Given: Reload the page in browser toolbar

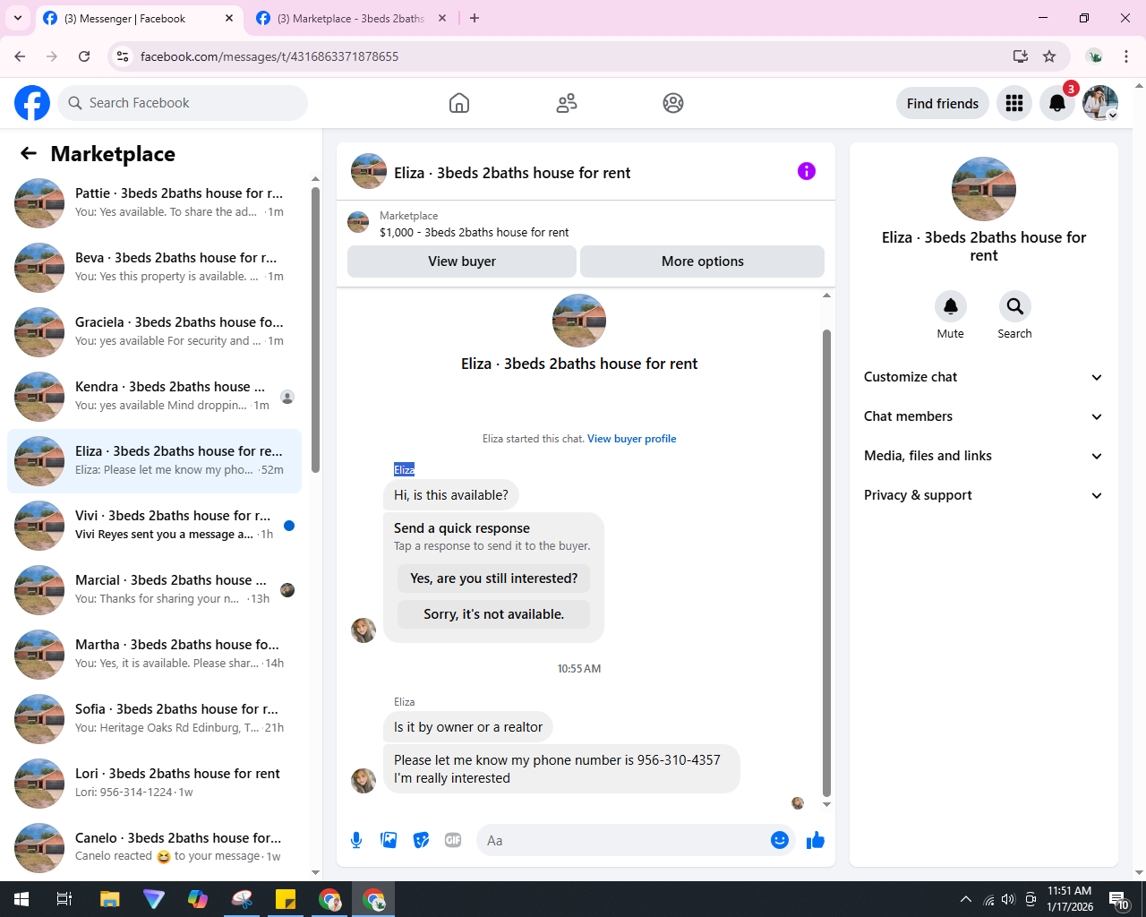Looking at the screenshot, I should coord(84,56).
